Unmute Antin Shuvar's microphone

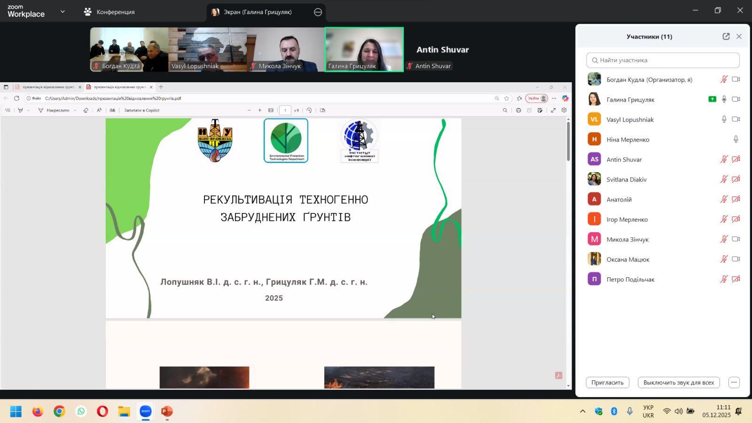[x=724, y=159]
